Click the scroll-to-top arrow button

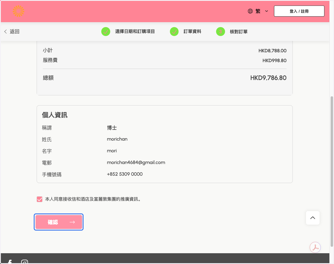pyautogui.click(x=313, y=218)
